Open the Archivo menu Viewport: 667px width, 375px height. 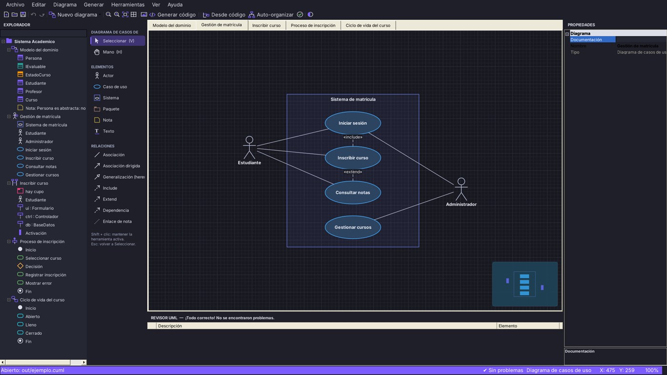coord(15,5)
